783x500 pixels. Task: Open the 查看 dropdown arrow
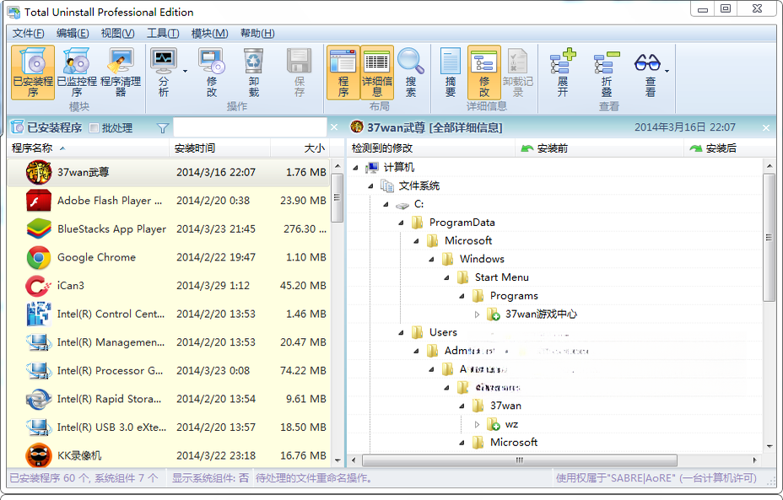(667, 72)
